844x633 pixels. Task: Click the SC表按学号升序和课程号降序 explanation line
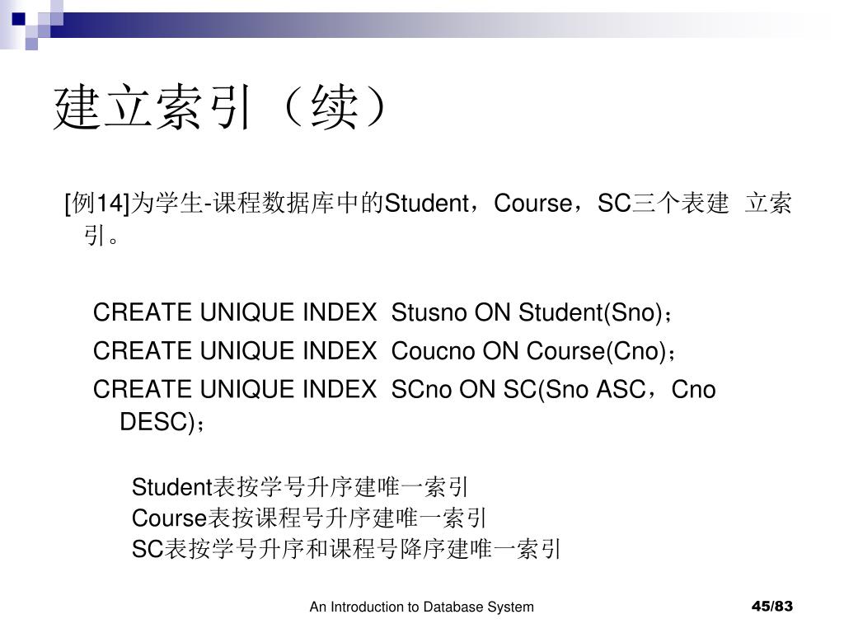tap(346, 550)
